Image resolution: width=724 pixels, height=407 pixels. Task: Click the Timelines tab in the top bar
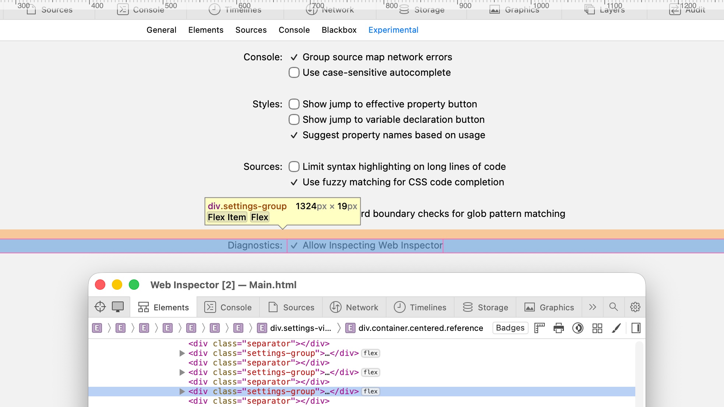click(235, 10)
